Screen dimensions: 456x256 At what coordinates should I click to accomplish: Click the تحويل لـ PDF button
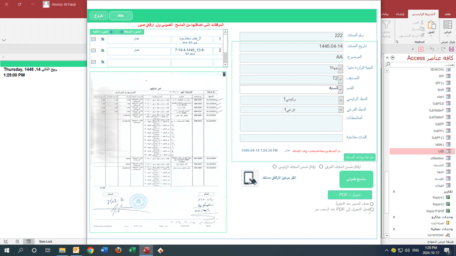(350, 195)
